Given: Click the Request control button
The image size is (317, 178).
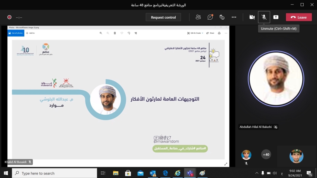Looking at the screenshot, I should click(163, 17).
